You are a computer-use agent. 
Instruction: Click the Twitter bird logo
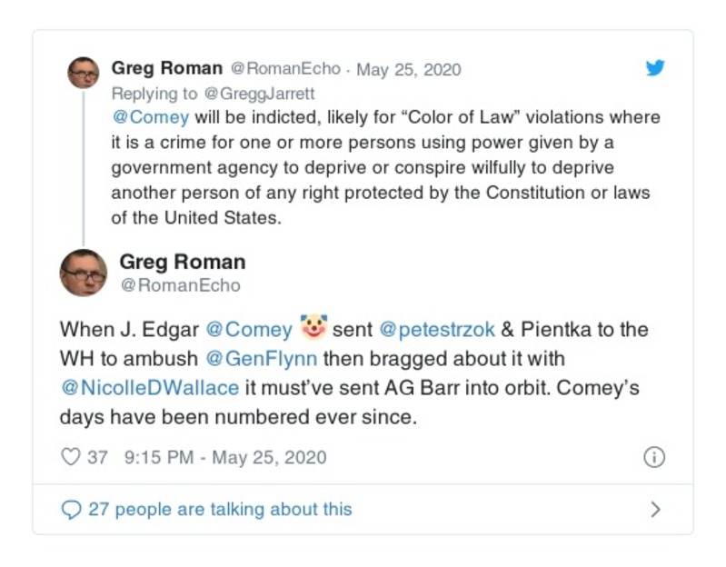pyautogui.click(x=654, y=69)
